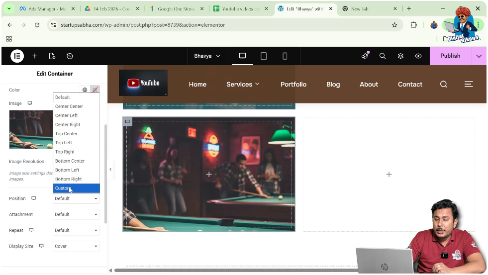Click the Elementor logo menu icon
This screenshot has height=275, width=488.
click(x=17, y=56)
